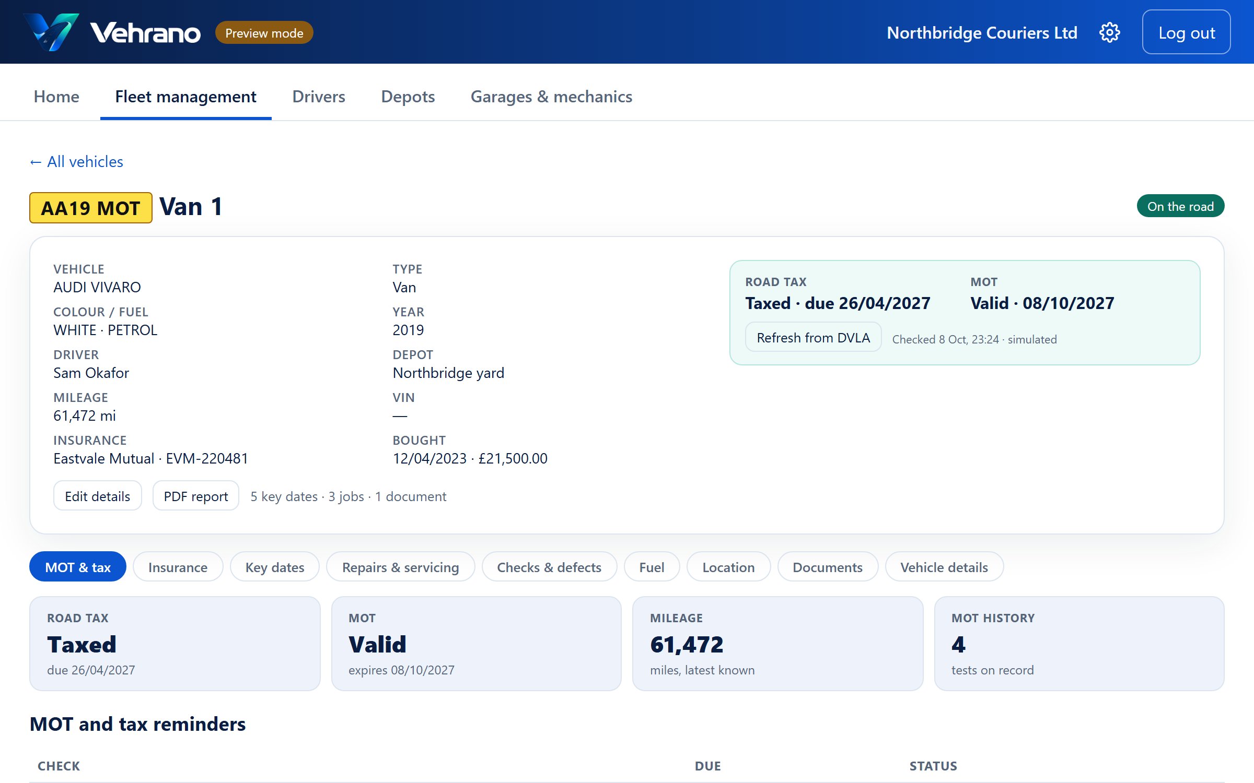Click the Edit details button

98,496
